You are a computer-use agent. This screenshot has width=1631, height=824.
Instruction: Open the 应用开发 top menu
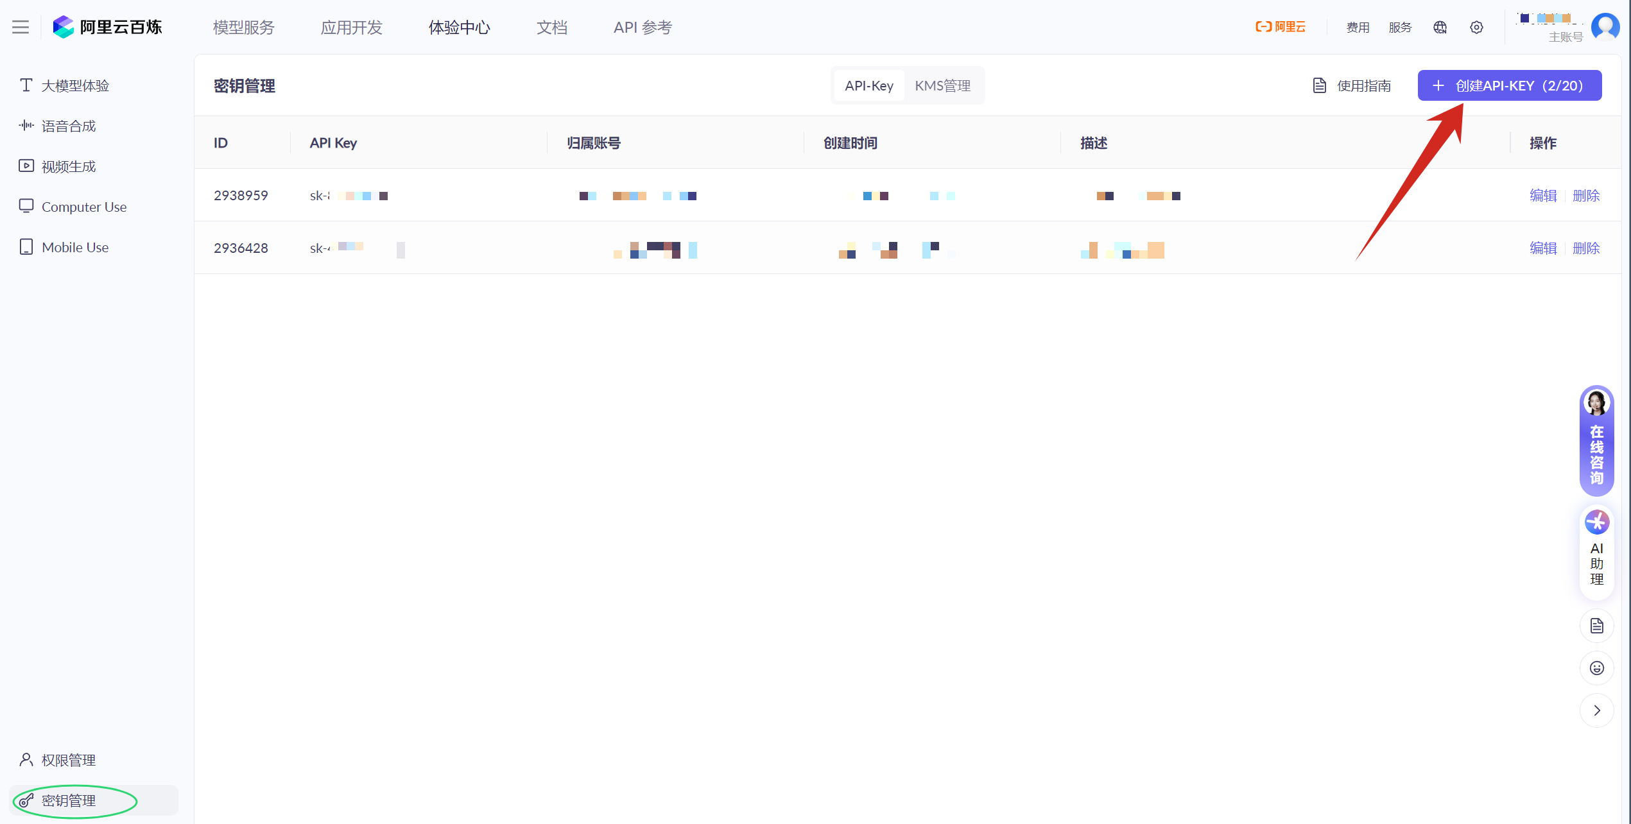click(x=351, y=28)
